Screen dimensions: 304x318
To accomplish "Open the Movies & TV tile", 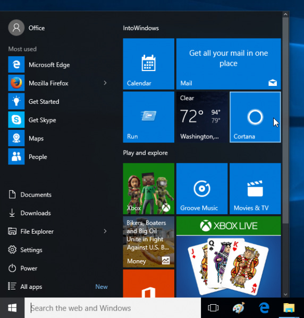I will 255,189.
